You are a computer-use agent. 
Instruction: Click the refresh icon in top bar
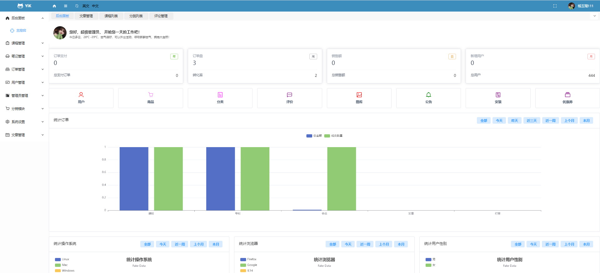click(x=77, y=6)
